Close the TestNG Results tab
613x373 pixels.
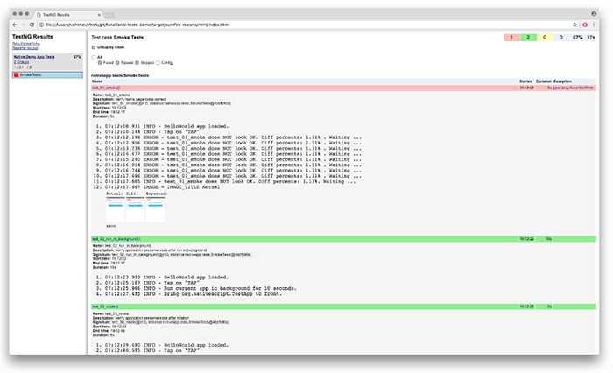pyautogui.click(x=99, y=15)
